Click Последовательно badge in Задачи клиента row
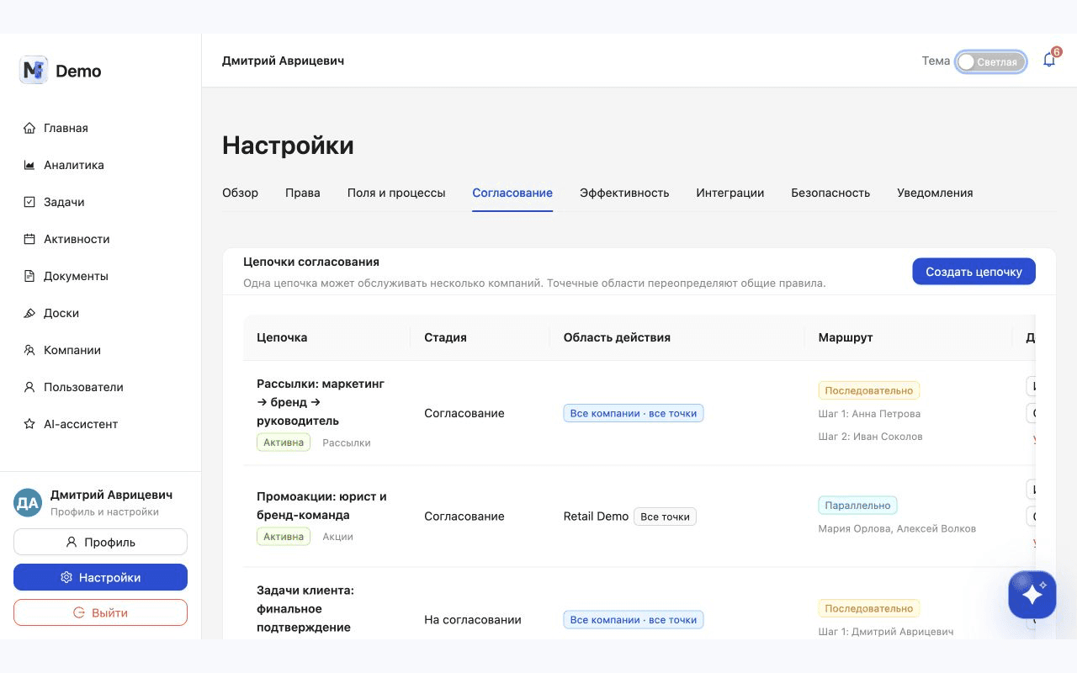The image size is (1077, 673). (869, 608)
